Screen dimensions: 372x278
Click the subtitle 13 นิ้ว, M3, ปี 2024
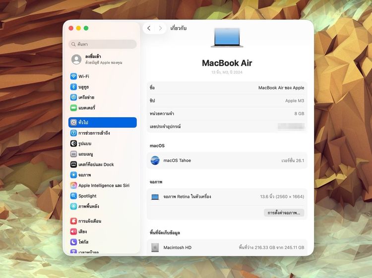227,72
